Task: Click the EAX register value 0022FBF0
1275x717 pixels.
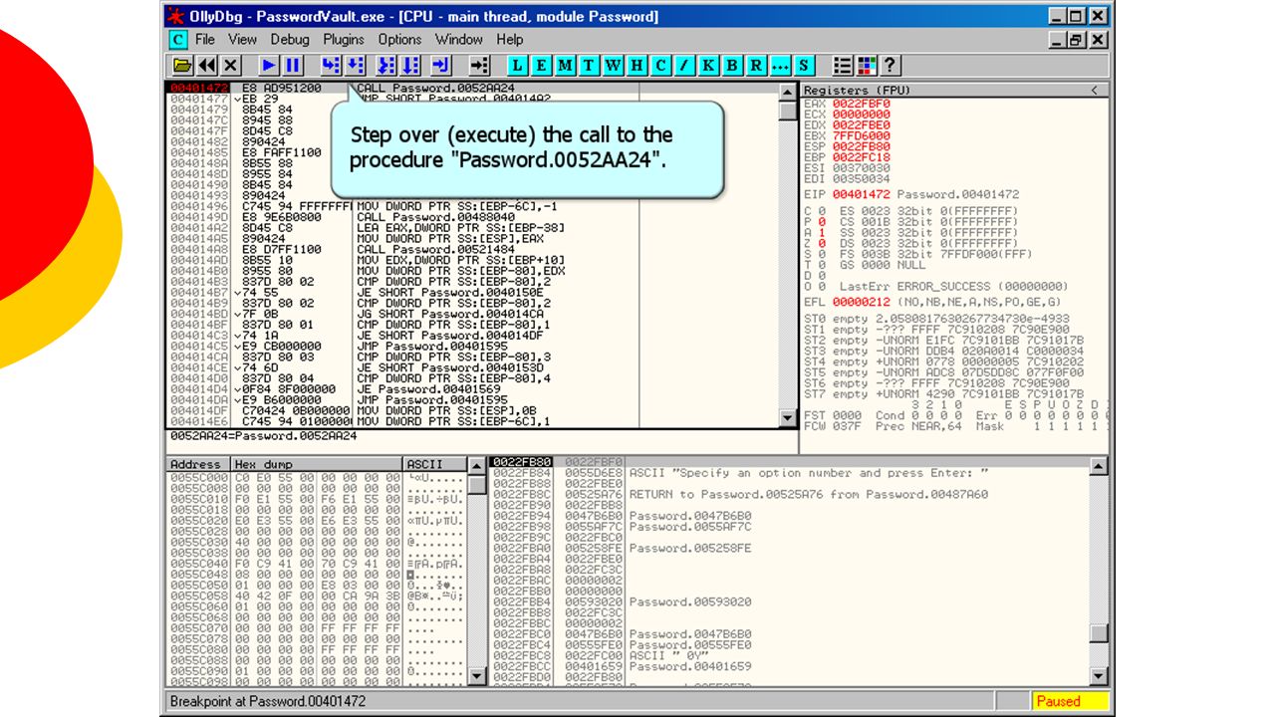Action: click(862, 103)
